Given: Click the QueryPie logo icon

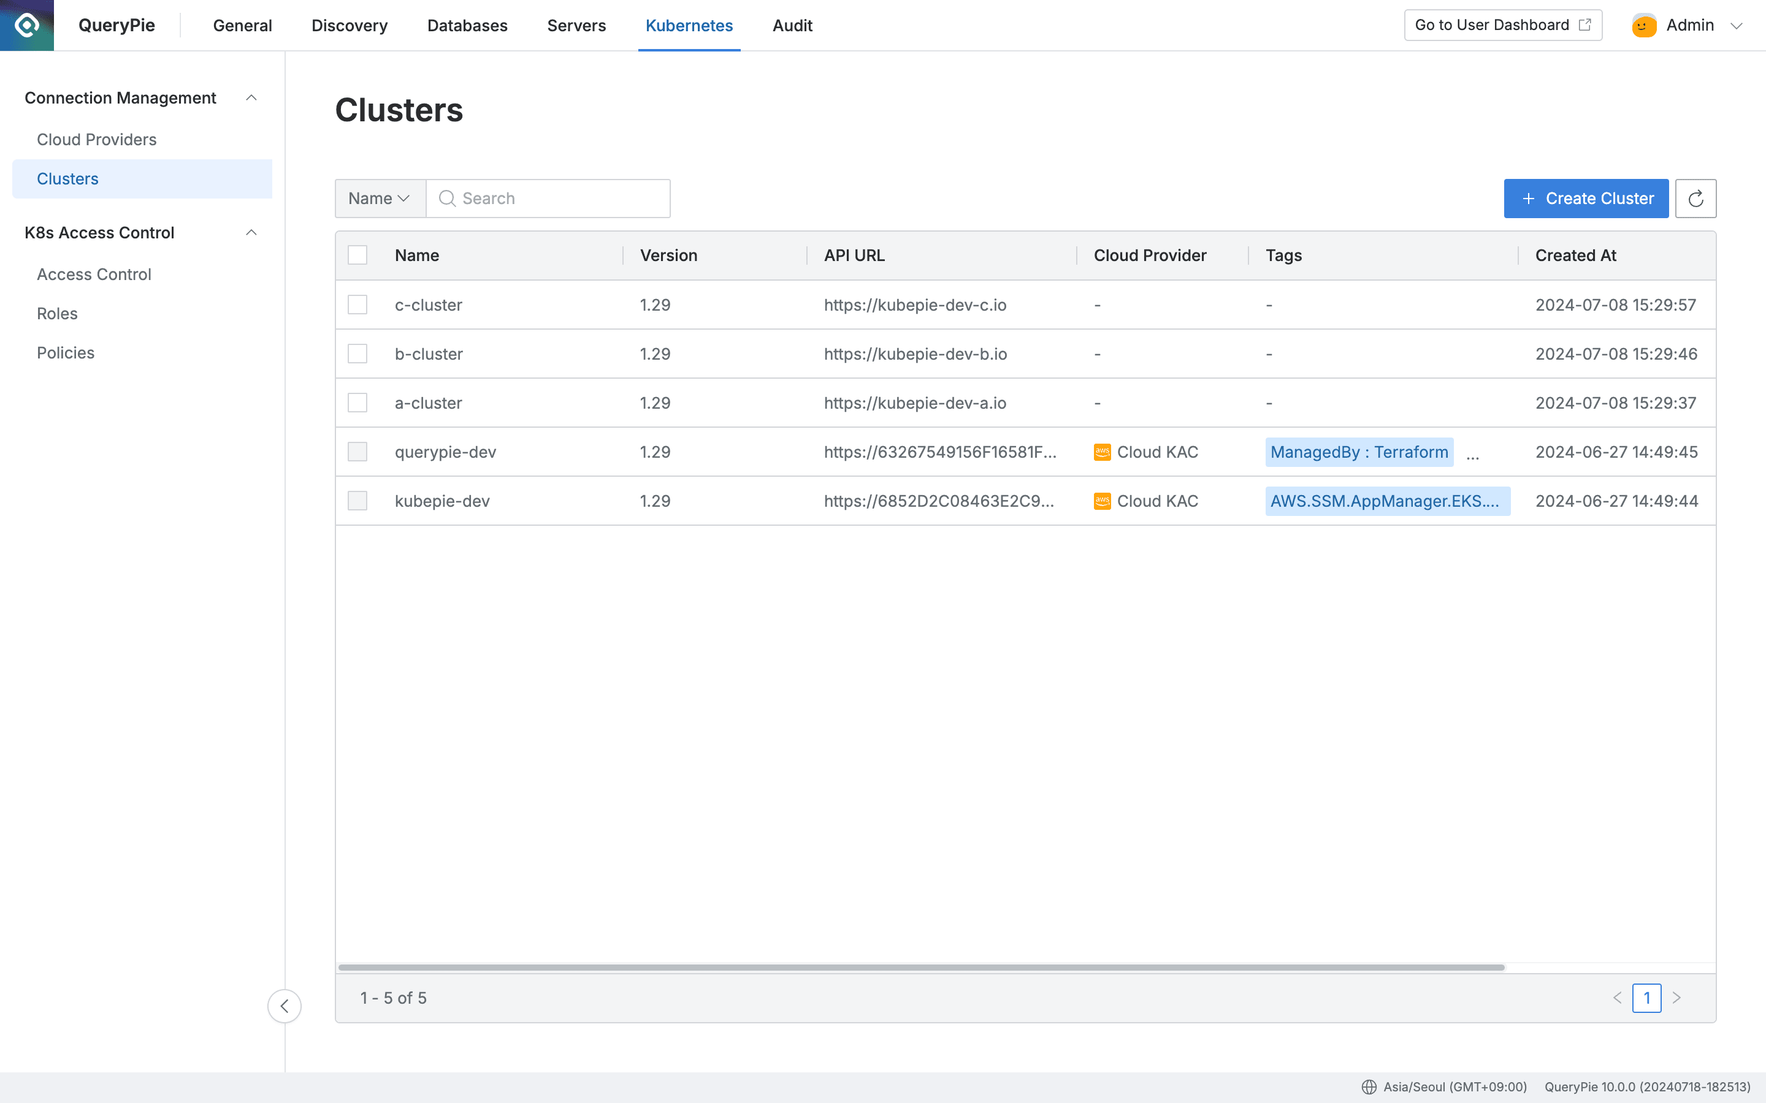Looking at the screenshot, I should point(26,24).
